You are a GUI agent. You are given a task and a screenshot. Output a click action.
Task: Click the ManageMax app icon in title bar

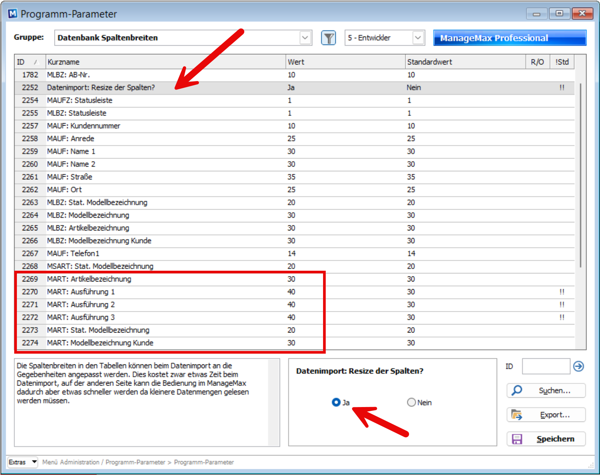(13, 14)
